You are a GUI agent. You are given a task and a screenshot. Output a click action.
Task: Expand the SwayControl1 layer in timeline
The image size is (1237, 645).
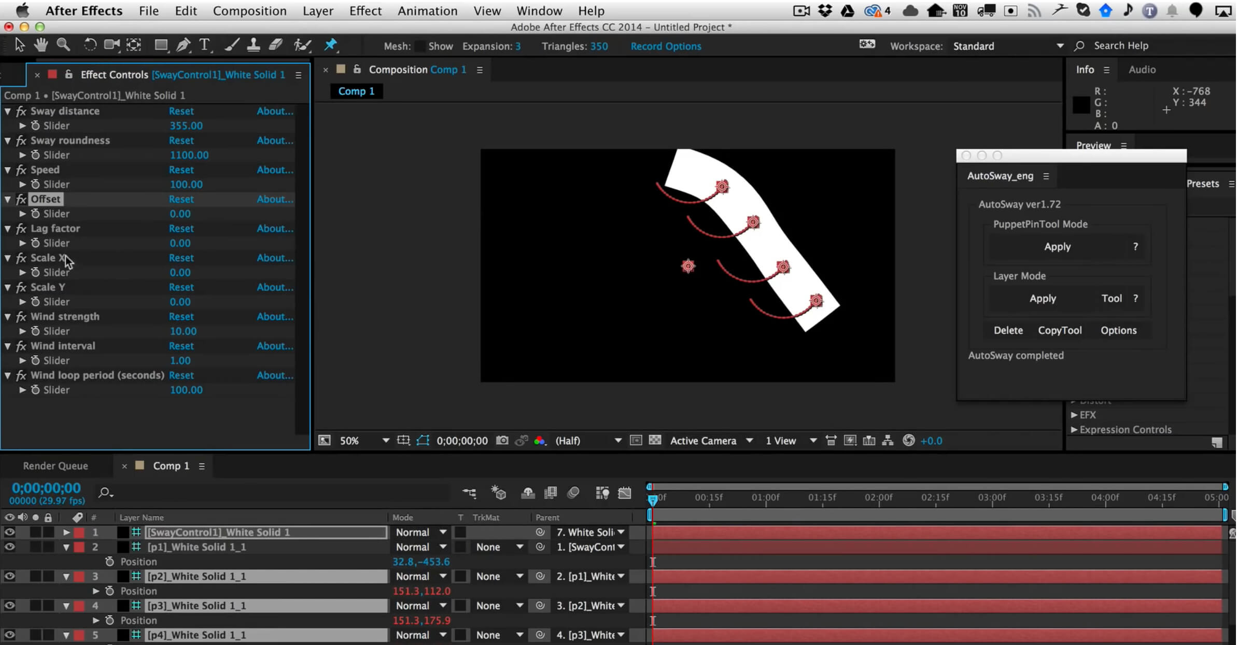coord(66,532)
